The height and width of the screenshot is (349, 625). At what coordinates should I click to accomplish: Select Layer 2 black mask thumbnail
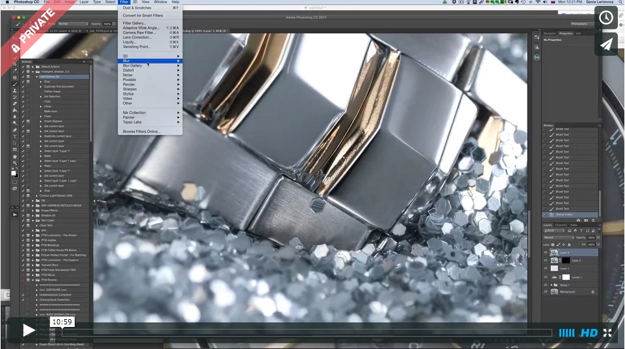click(x=566, y=261)
